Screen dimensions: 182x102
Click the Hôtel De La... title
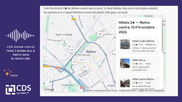pyautogui.click(x=140, y=60)
